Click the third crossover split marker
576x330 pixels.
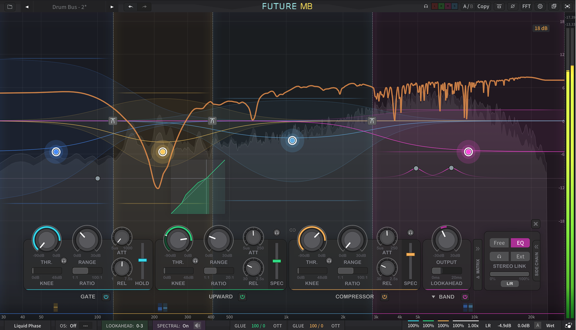click(x=372, y=121)
